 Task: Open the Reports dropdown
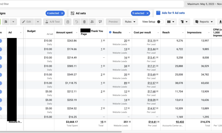[204, 22]
